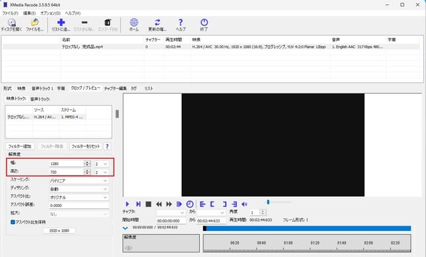Rewind the preview video

pyautogui.click(x=159, y=204)
